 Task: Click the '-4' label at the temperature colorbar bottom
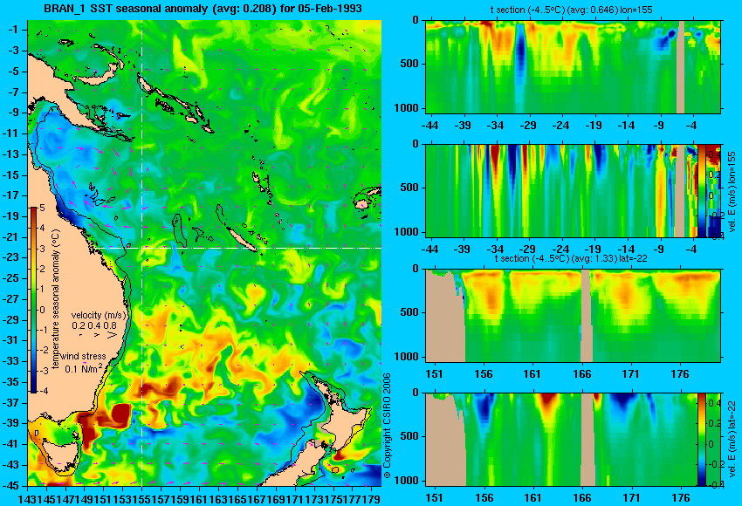(42, 391)
